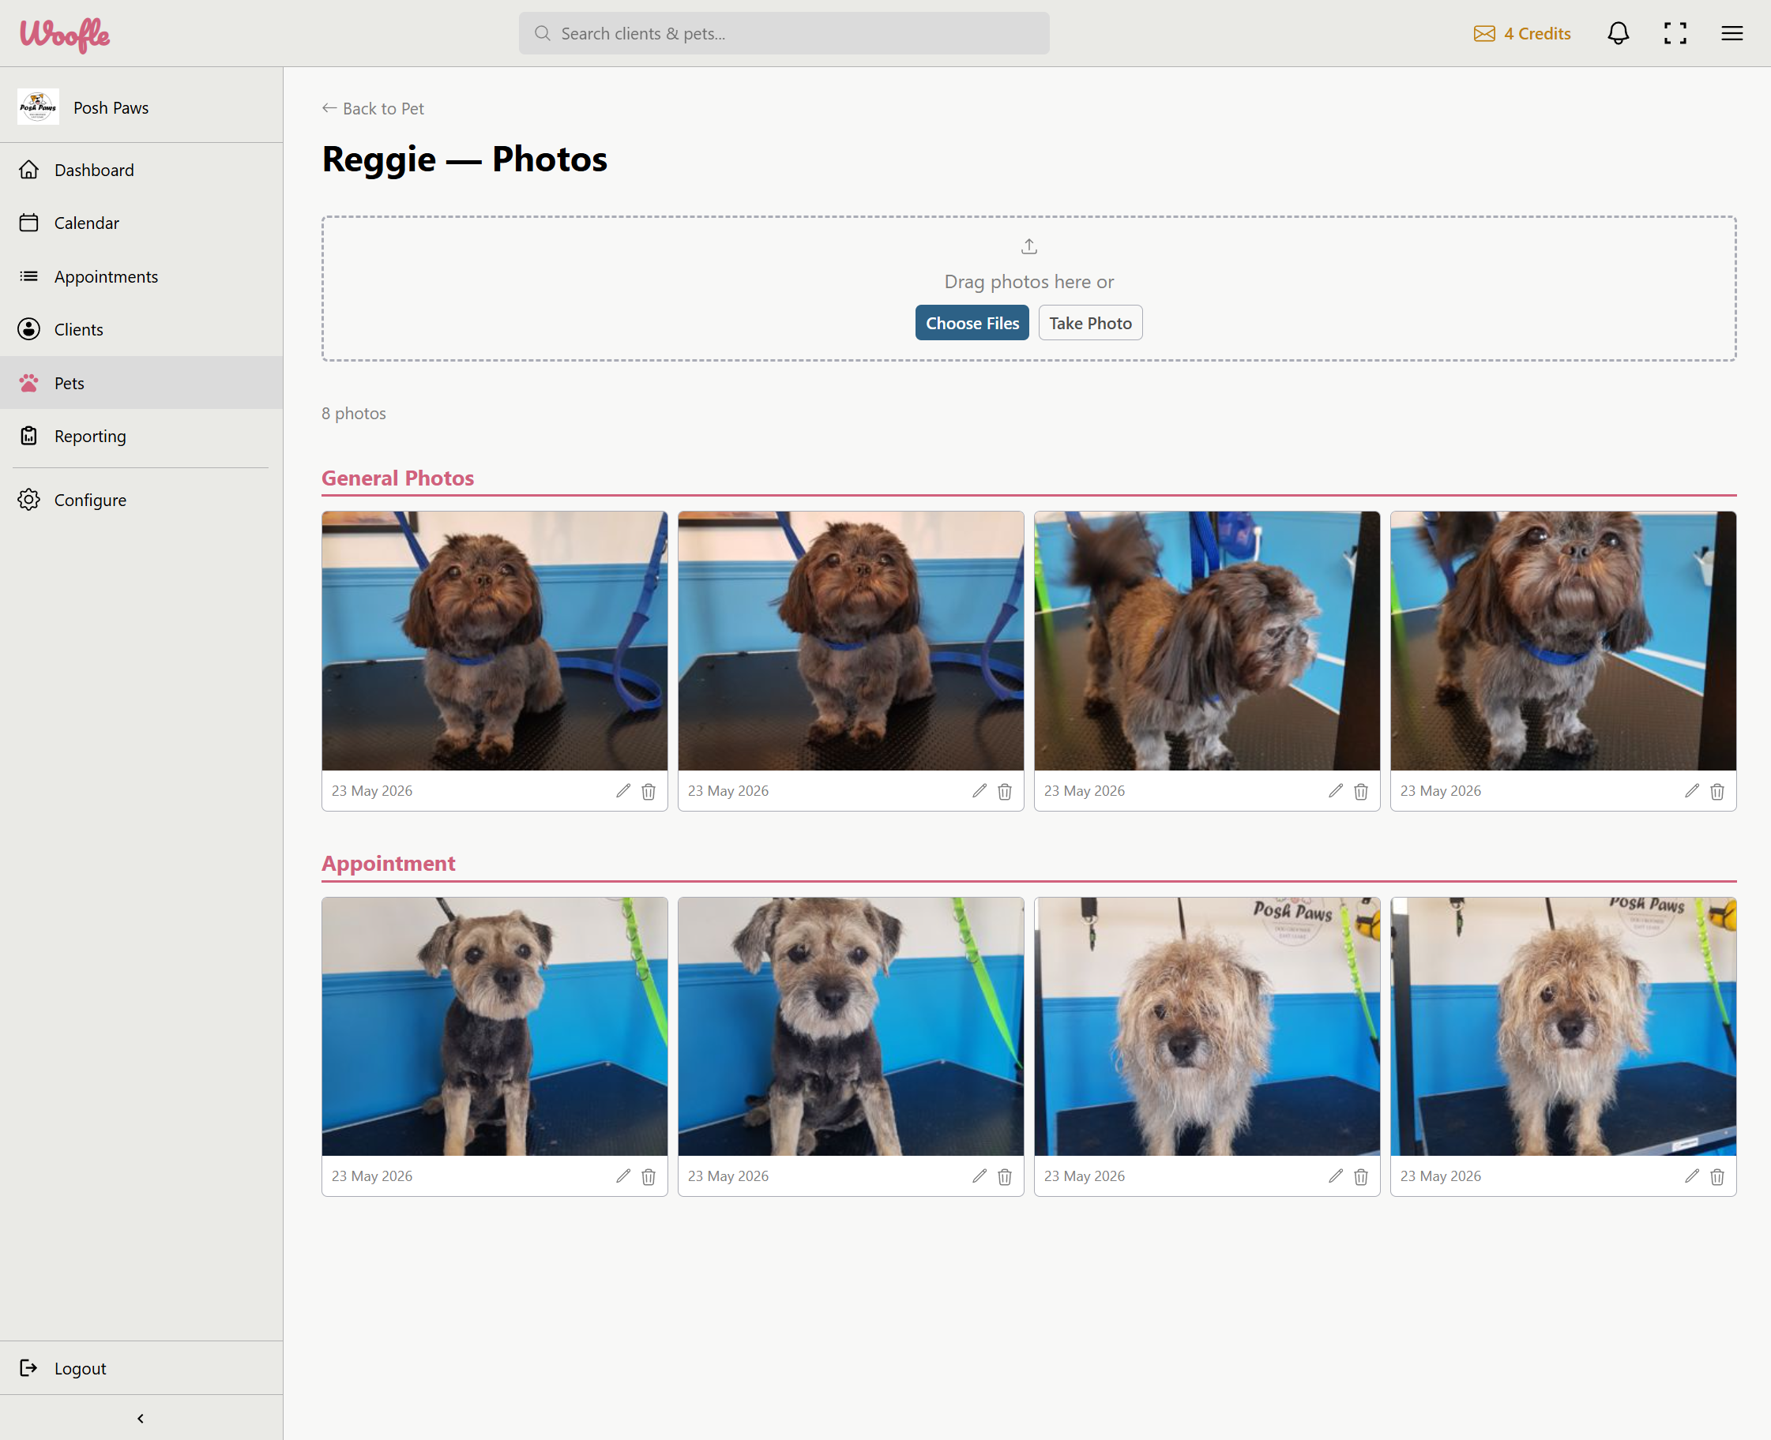Open second General Photos thumbnail
Screen dimensions: 1771x1440
click(851, 640)
